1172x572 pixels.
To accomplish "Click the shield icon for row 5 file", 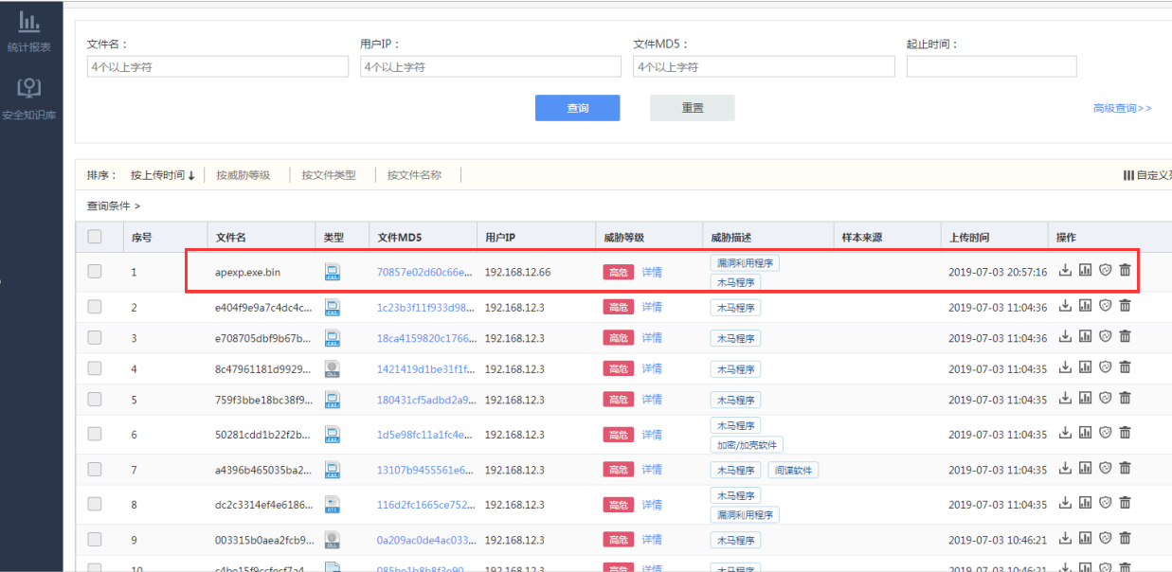I will tap(1105, 399).
